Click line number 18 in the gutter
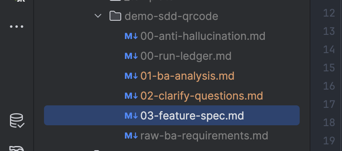The height and width of the screenshot is (151, 342). (x=329, y=122)
